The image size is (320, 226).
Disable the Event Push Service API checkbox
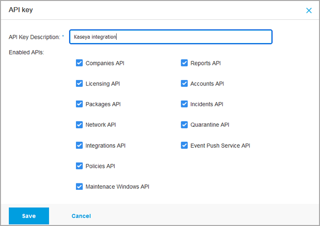click(184, 145)
